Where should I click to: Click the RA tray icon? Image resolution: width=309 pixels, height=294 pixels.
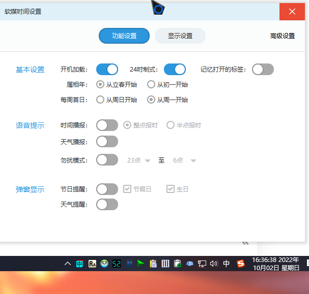pos(93,264)
